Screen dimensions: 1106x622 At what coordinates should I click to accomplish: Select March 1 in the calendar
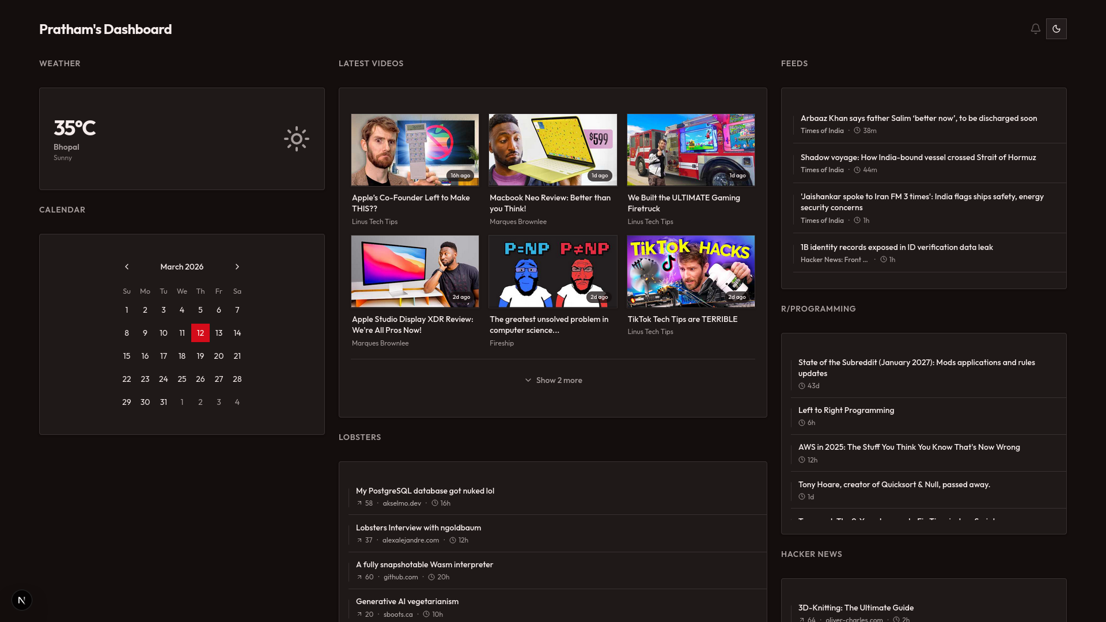(x=127, y=310)
